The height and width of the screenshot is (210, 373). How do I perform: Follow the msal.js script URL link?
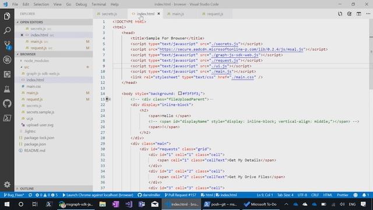tap(231, 50)
